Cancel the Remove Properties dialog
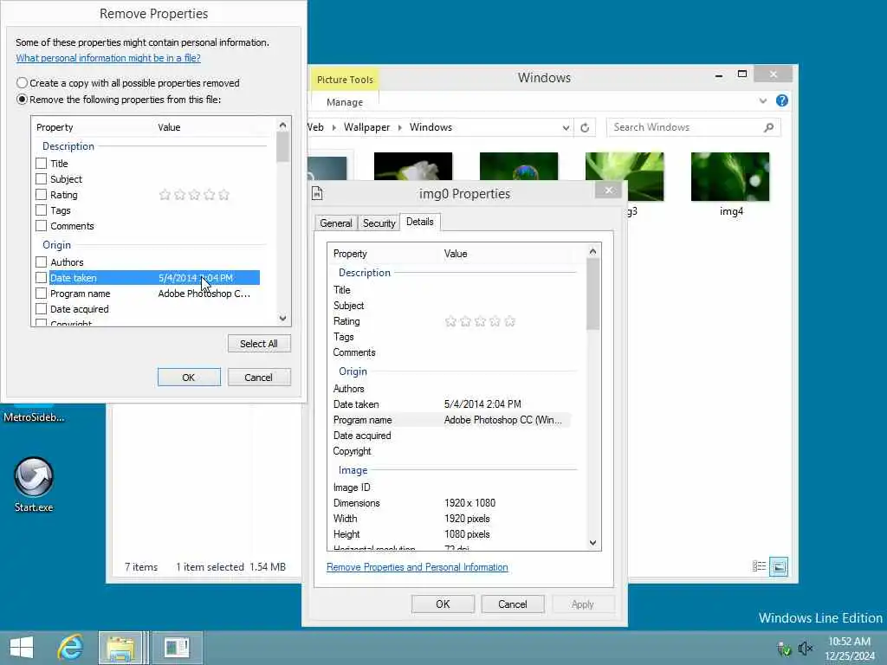 click(x=259, y=378)
